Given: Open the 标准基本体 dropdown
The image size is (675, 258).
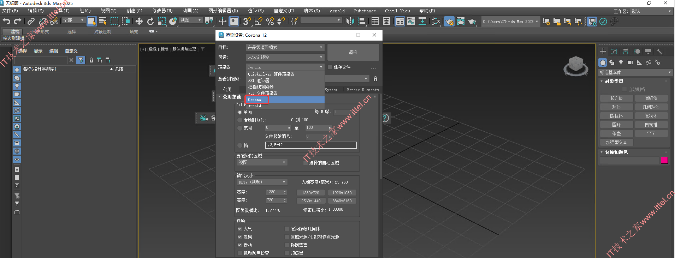Looking at the screenshot, I should [x=635, y=72].
